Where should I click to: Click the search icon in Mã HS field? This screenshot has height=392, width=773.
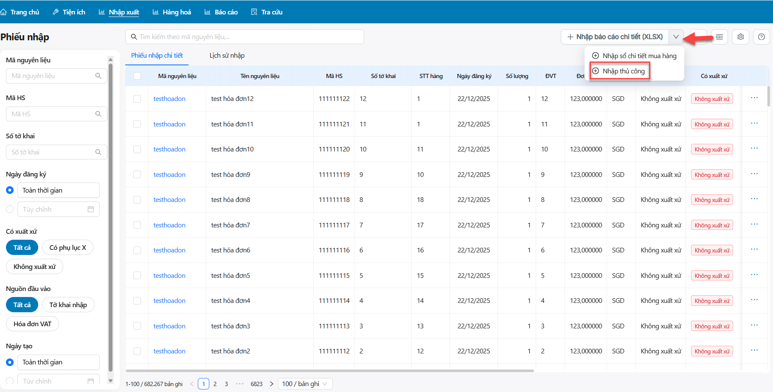(98, 114)
